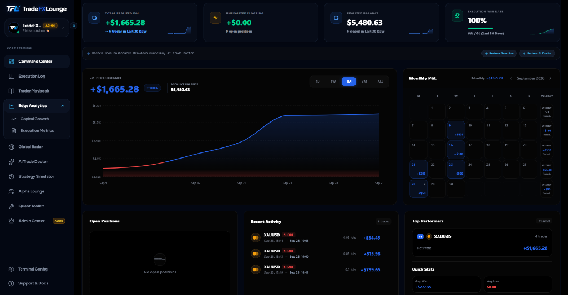Click the Total Realized P&L wallet icon

[x=94, y=18]
